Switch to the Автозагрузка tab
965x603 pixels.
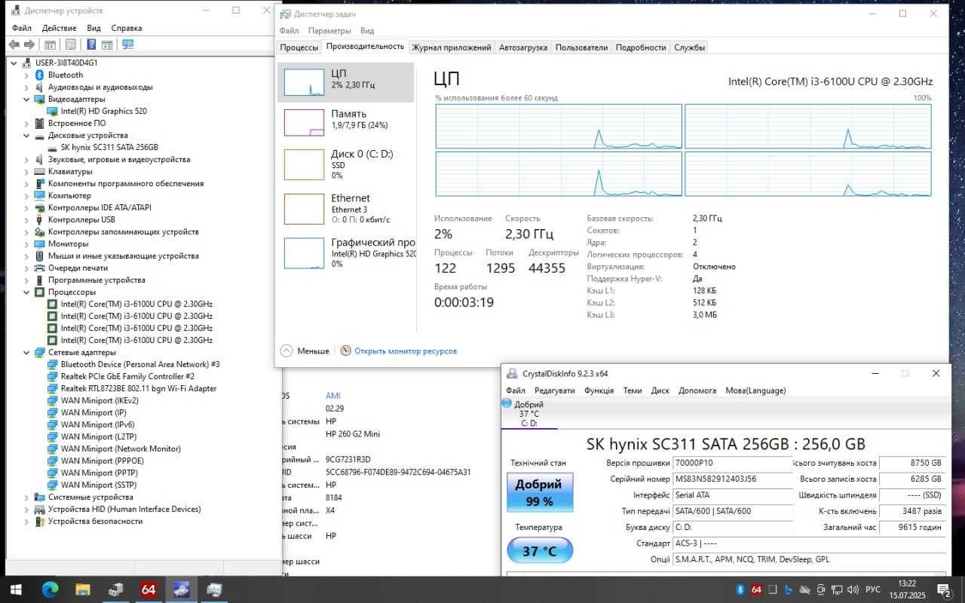[523, 47]
